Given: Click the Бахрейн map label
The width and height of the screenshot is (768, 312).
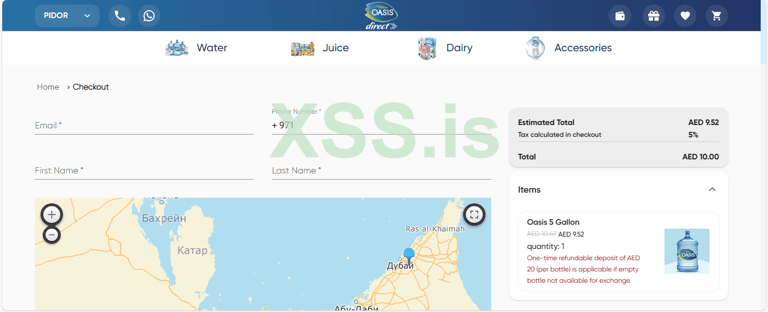Looking at the screenshot, I should coord(164,219).
